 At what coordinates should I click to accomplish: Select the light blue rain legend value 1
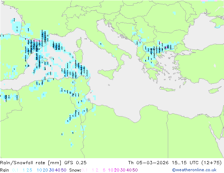pos(24,170)
